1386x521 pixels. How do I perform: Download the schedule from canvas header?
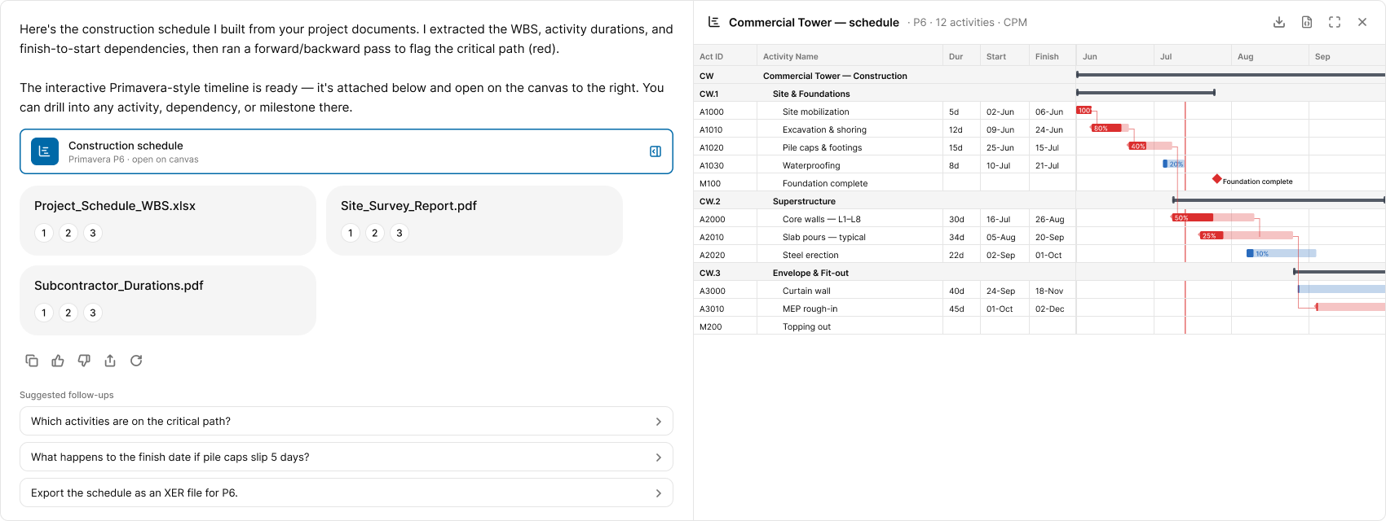tap(1279, 22)
